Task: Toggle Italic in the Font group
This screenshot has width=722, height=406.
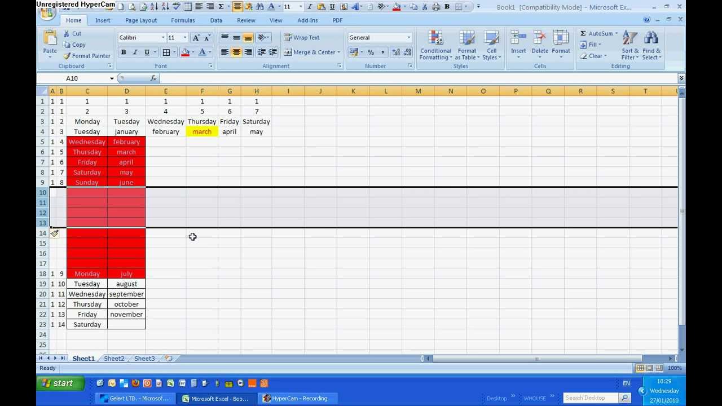Action: point(135,52)
